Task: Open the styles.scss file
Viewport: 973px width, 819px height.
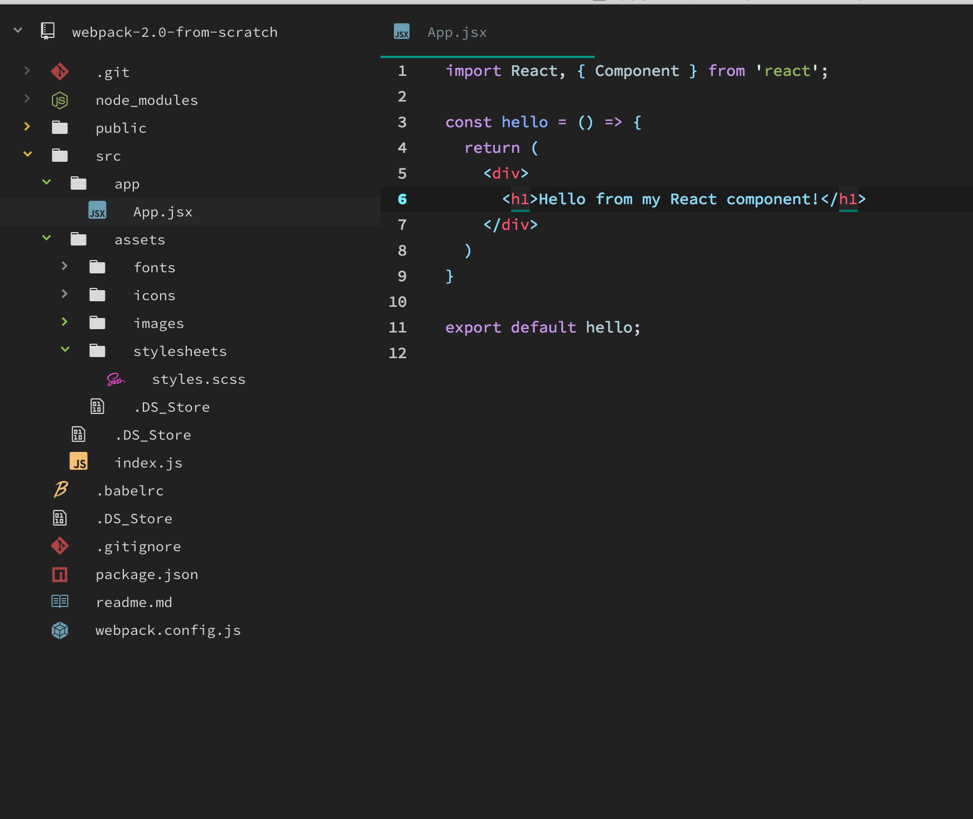Action: 199,379
